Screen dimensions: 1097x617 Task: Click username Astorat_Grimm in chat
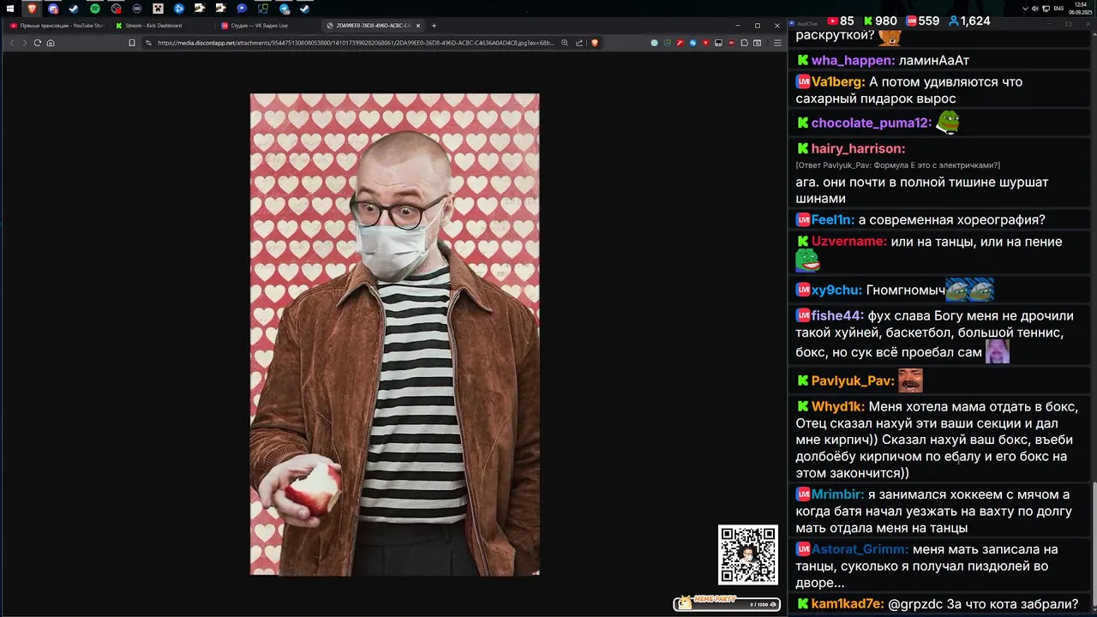[x=860, y=549]
